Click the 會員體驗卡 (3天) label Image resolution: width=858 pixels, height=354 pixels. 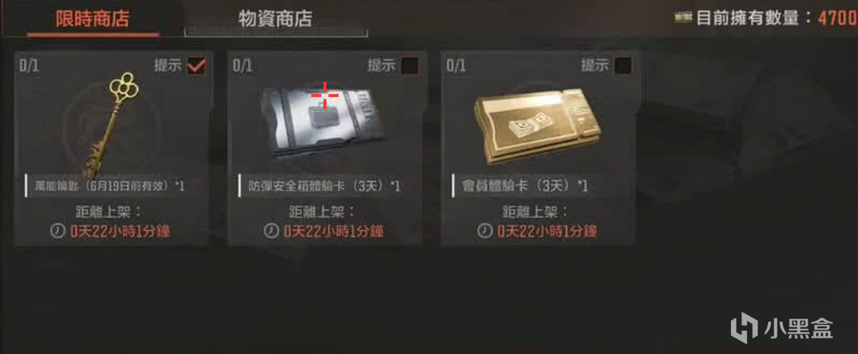tap(523, 186)
